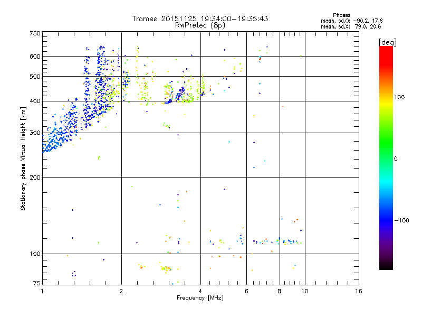Click the y-axis tick label '750'
The image size is (422, 317).
35,33
